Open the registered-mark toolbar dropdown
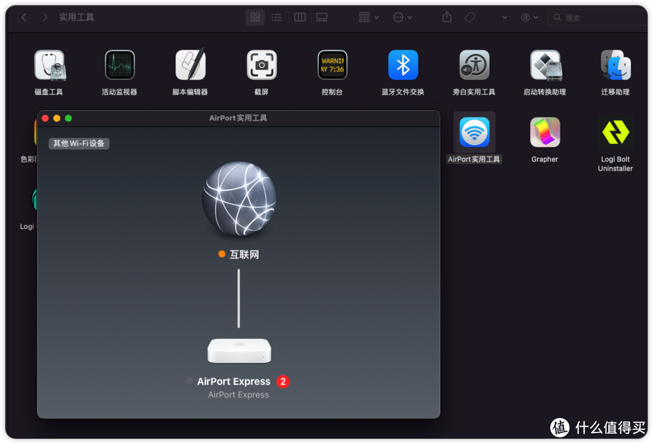 coord(529,17)
